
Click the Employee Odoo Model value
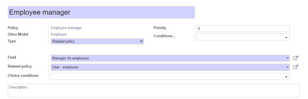(x=59, y=34)
